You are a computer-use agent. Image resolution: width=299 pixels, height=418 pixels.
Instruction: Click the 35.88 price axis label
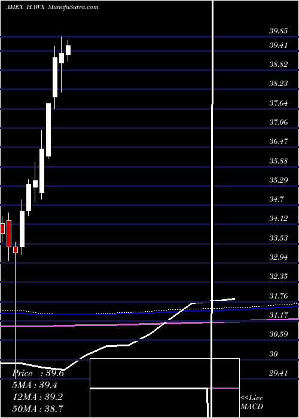coord(279,161)
